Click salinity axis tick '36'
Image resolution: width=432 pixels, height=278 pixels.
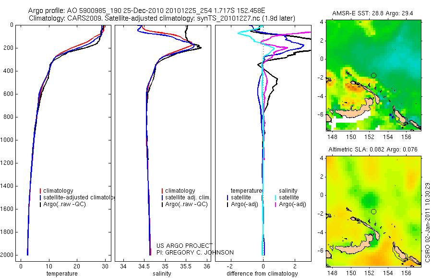click(206, 266)
